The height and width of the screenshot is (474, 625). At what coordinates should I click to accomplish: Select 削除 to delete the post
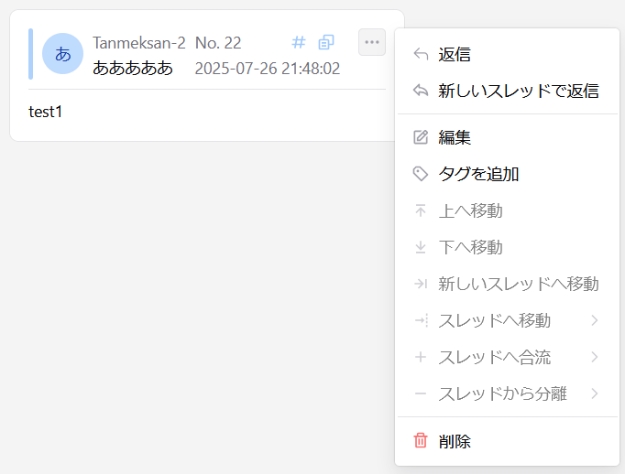(x=455, y=441)
